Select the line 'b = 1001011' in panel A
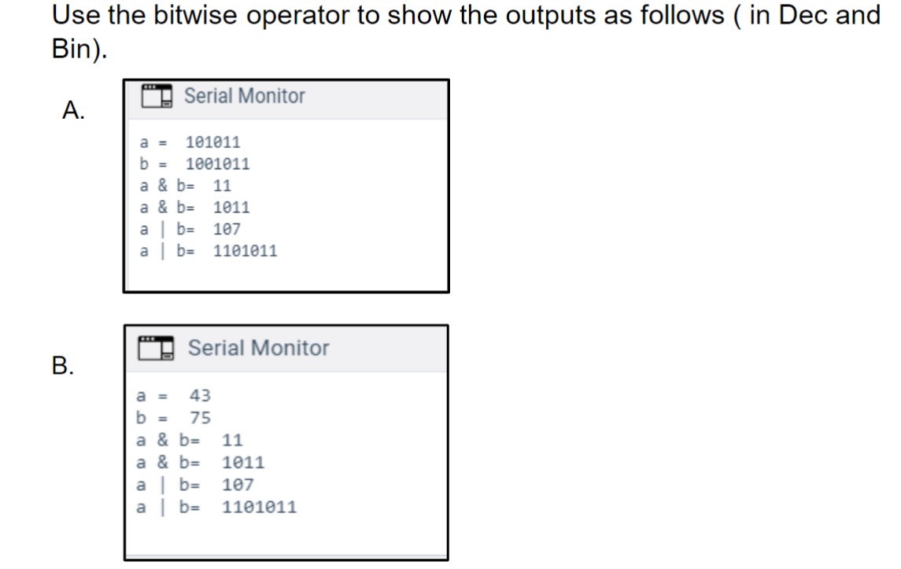Viewport: 901px width, 569px height. pos(195,164)
